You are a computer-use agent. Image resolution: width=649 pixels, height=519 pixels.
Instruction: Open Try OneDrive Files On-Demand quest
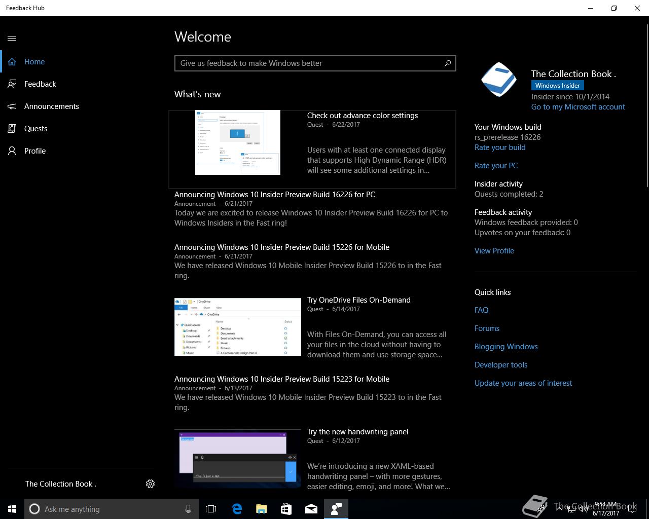click(359, 300)
